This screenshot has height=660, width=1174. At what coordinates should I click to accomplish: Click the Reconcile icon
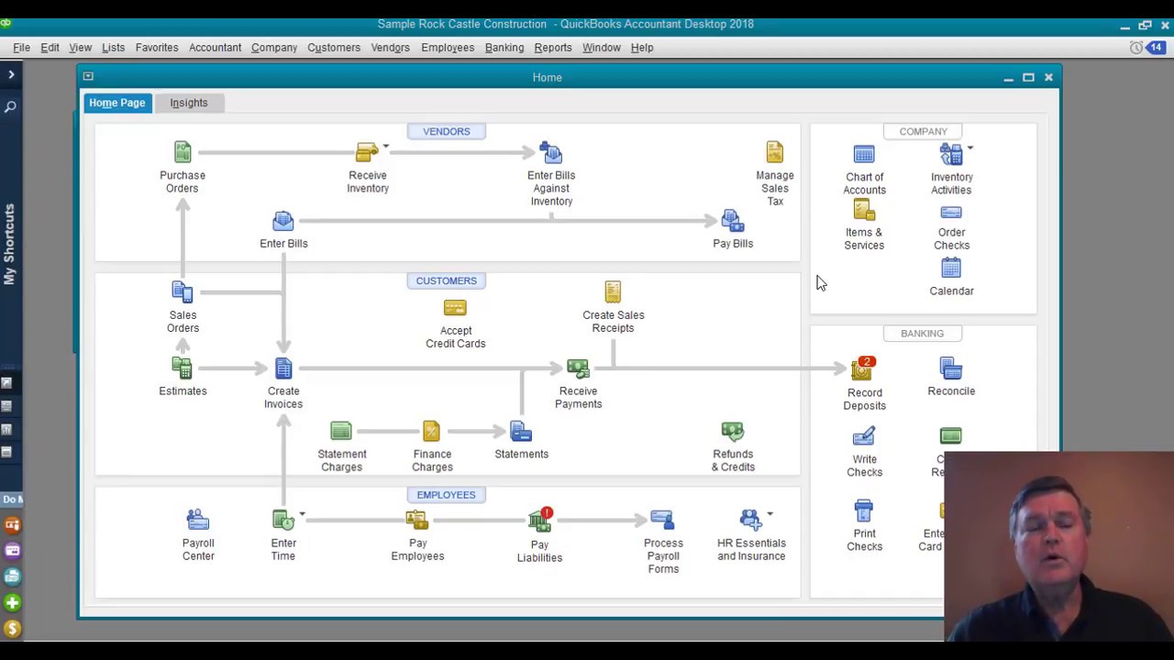(951, 368)
